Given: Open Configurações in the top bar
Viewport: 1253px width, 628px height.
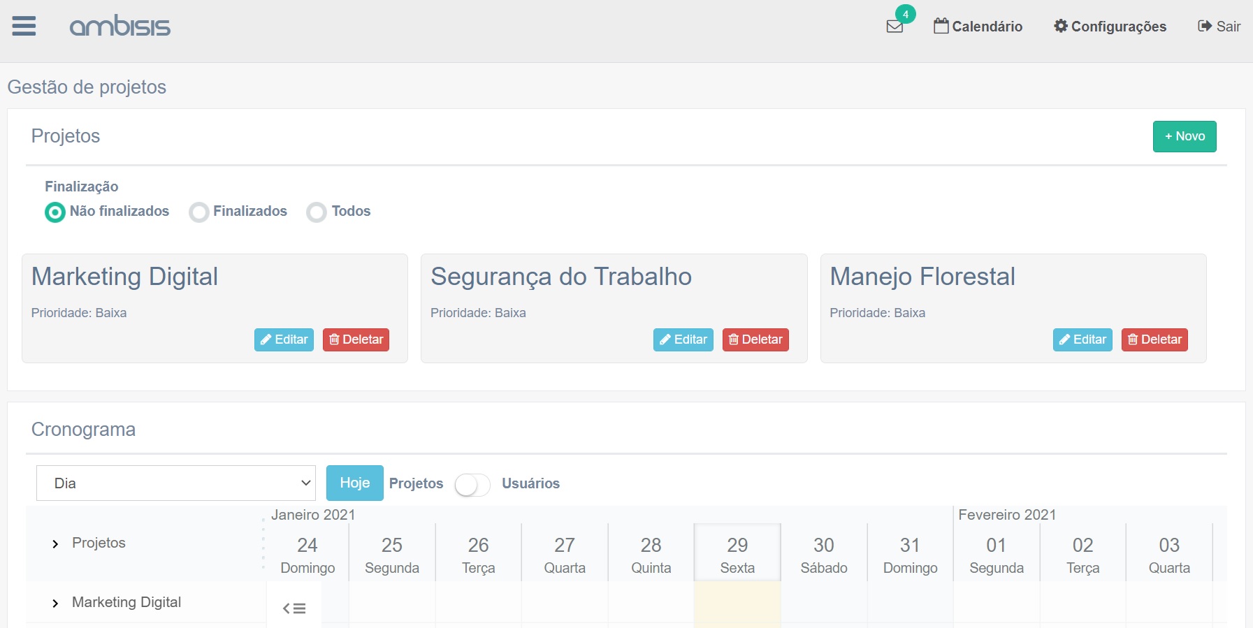Looking at the screenshot, I should point(1110,27).
